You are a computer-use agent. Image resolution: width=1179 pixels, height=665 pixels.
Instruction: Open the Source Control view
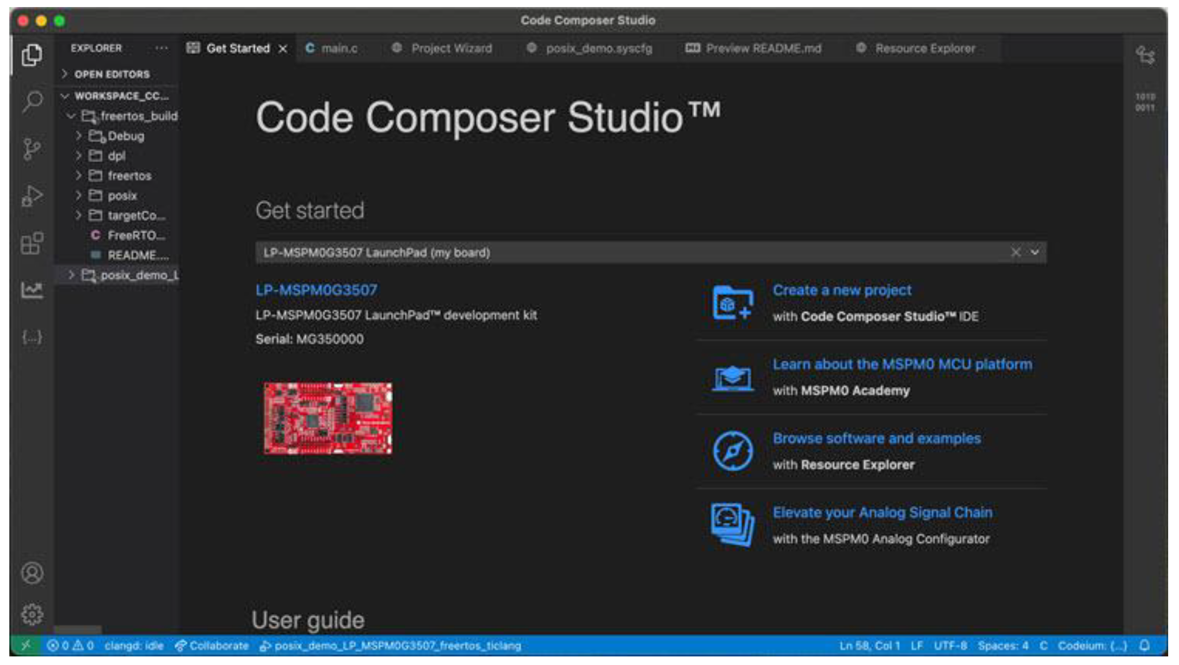click(32, 149)
